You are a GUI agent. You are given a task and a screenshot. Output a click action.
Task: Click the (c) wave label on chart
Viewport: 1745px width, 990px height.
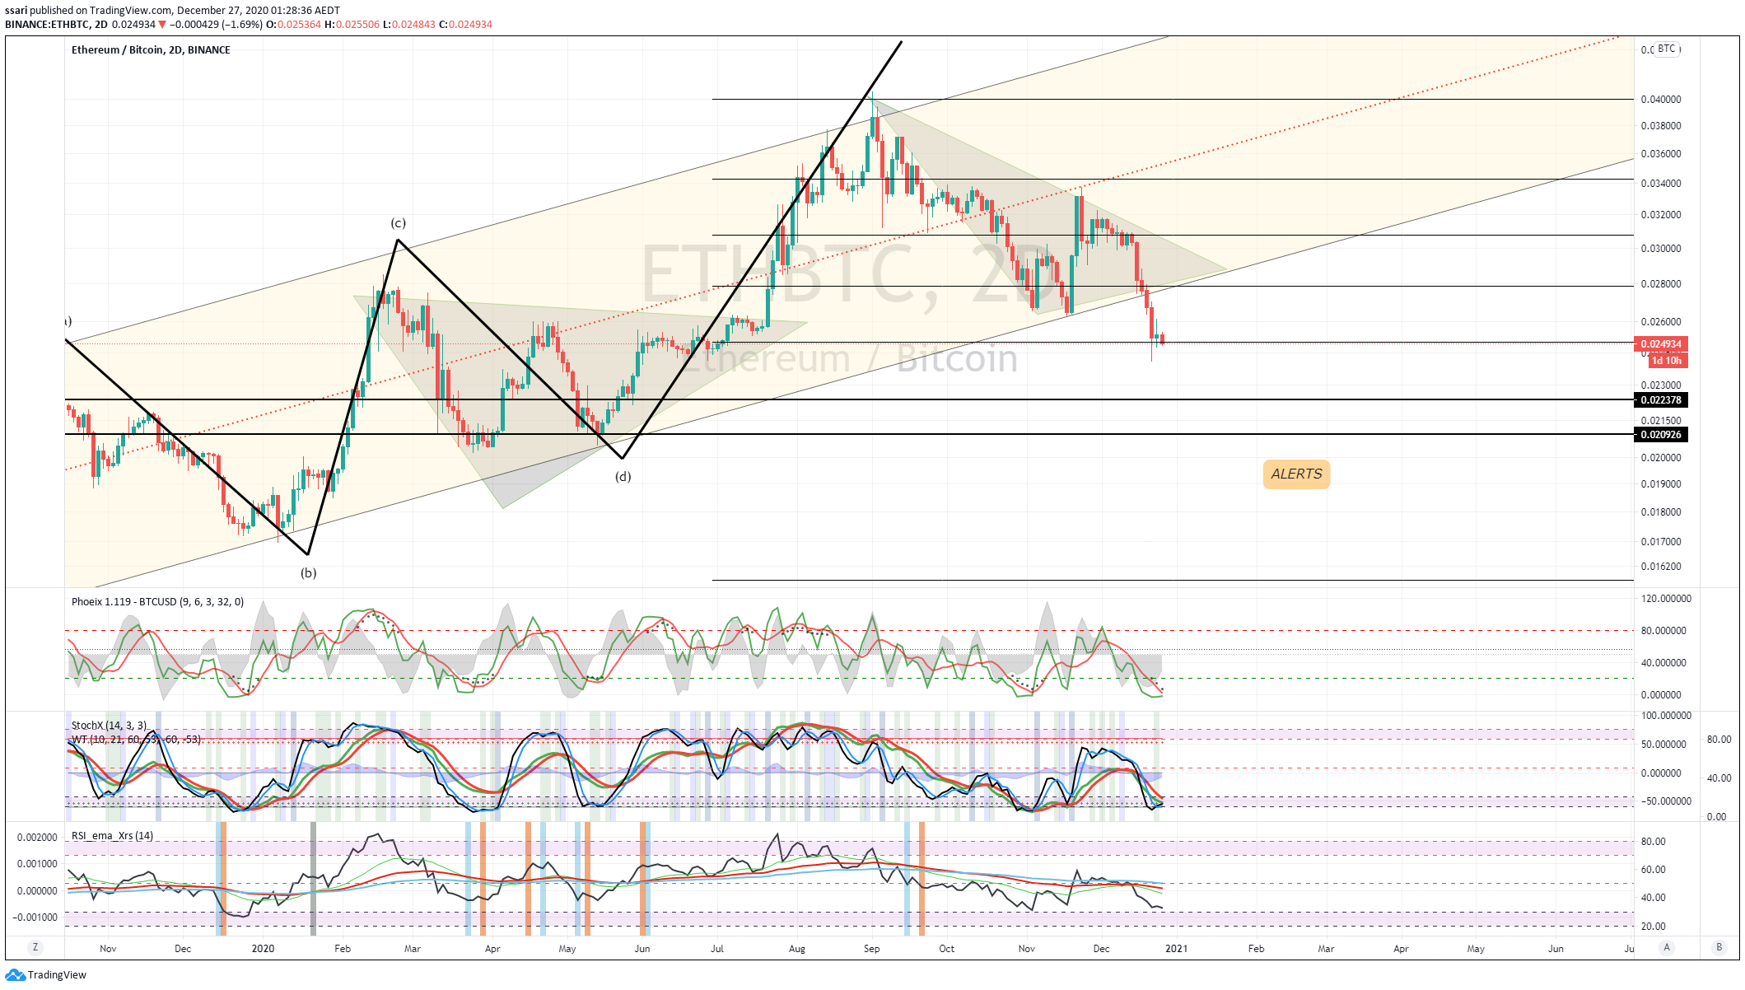click(x=398, y=223)
